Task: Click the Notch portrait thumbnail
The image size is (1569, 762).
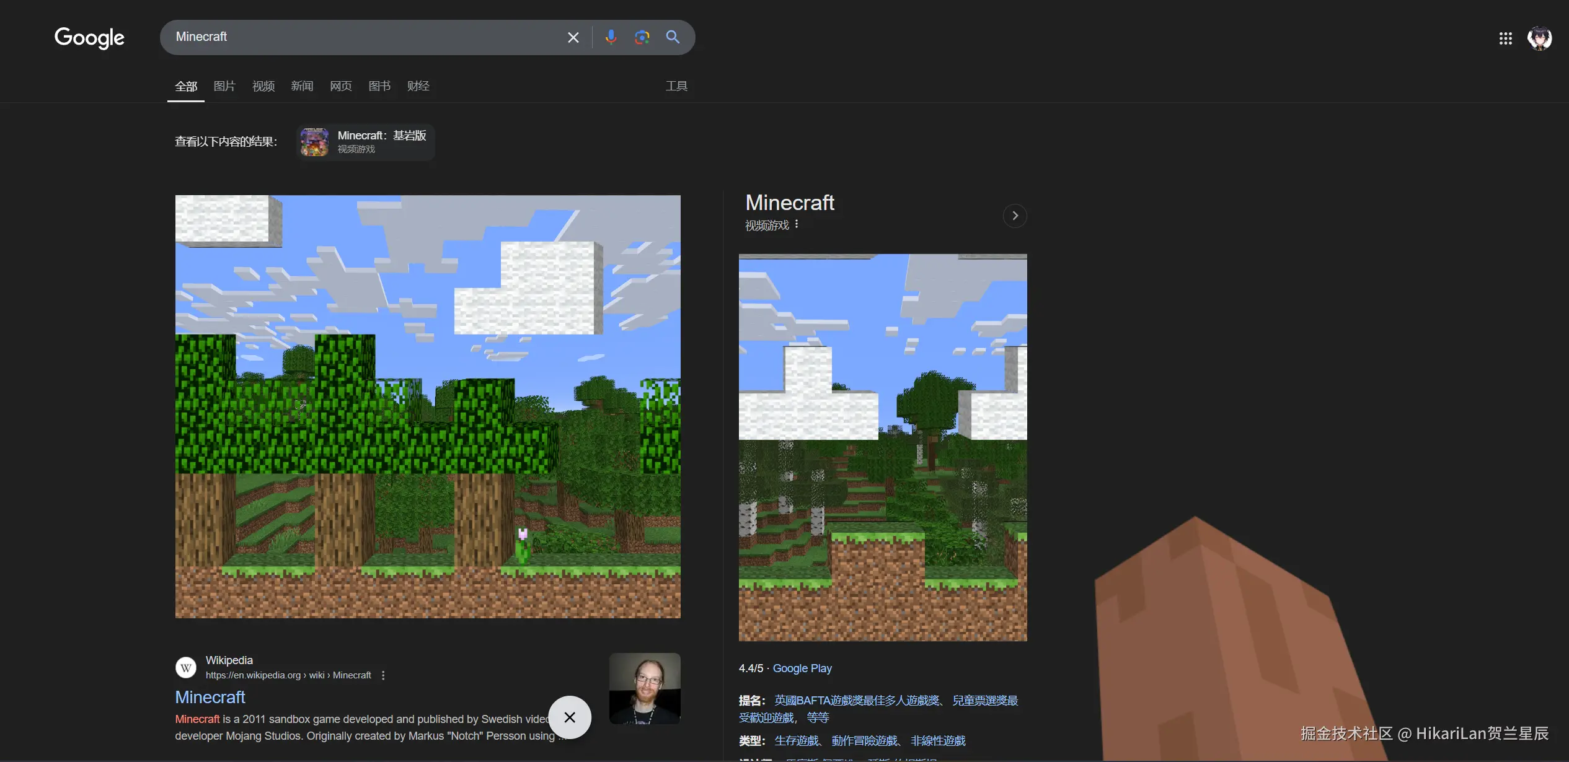Action: click(644, 688)
